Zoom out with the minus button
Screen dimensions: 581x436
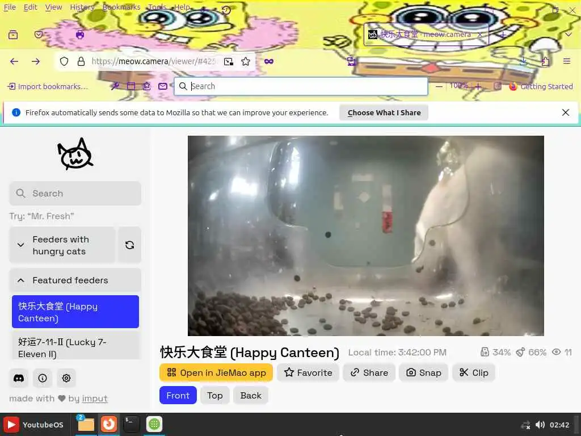click(x=439, y=86)
